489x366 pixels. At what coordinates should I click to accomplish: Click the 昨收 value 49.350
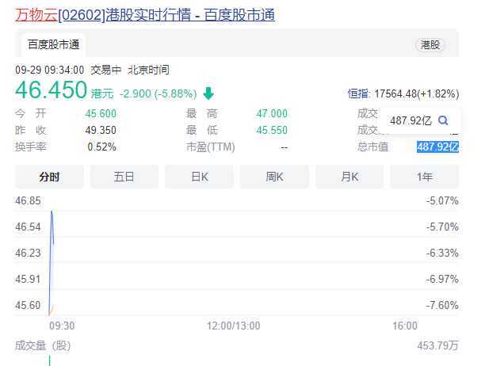[x=101, y=130]
